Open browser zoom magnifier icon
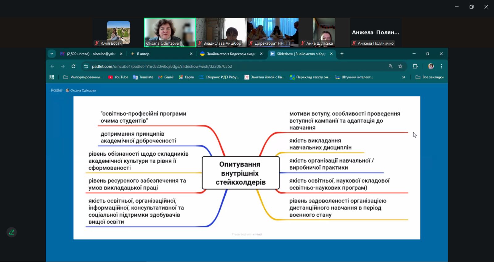This screenshot has height=262, width=494. click(391, 66)
